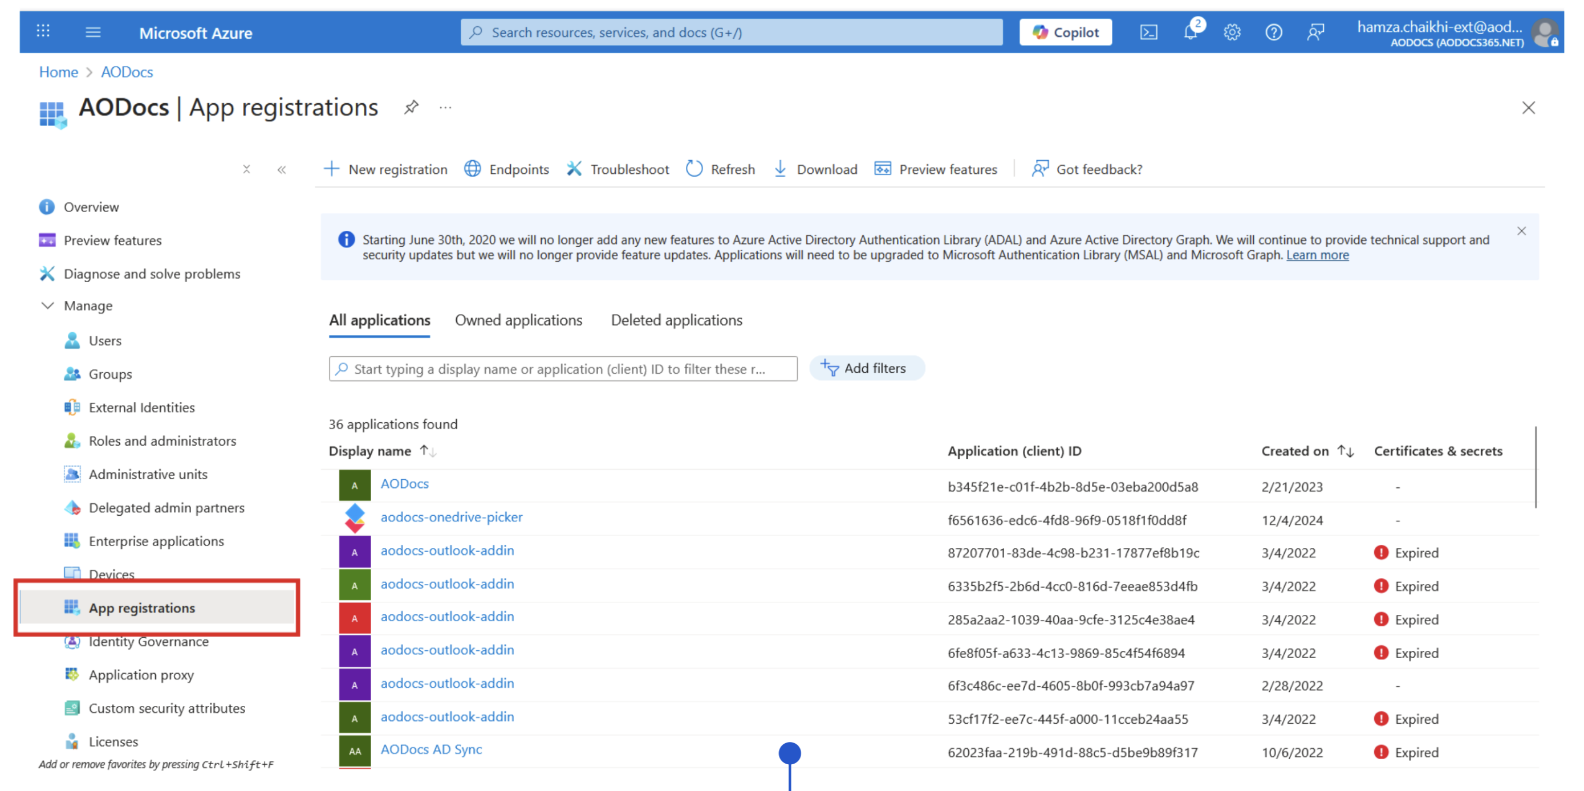This screenshot has width=1584, height=791.
Task: Click Add filters button
Action: coord(867,368)
